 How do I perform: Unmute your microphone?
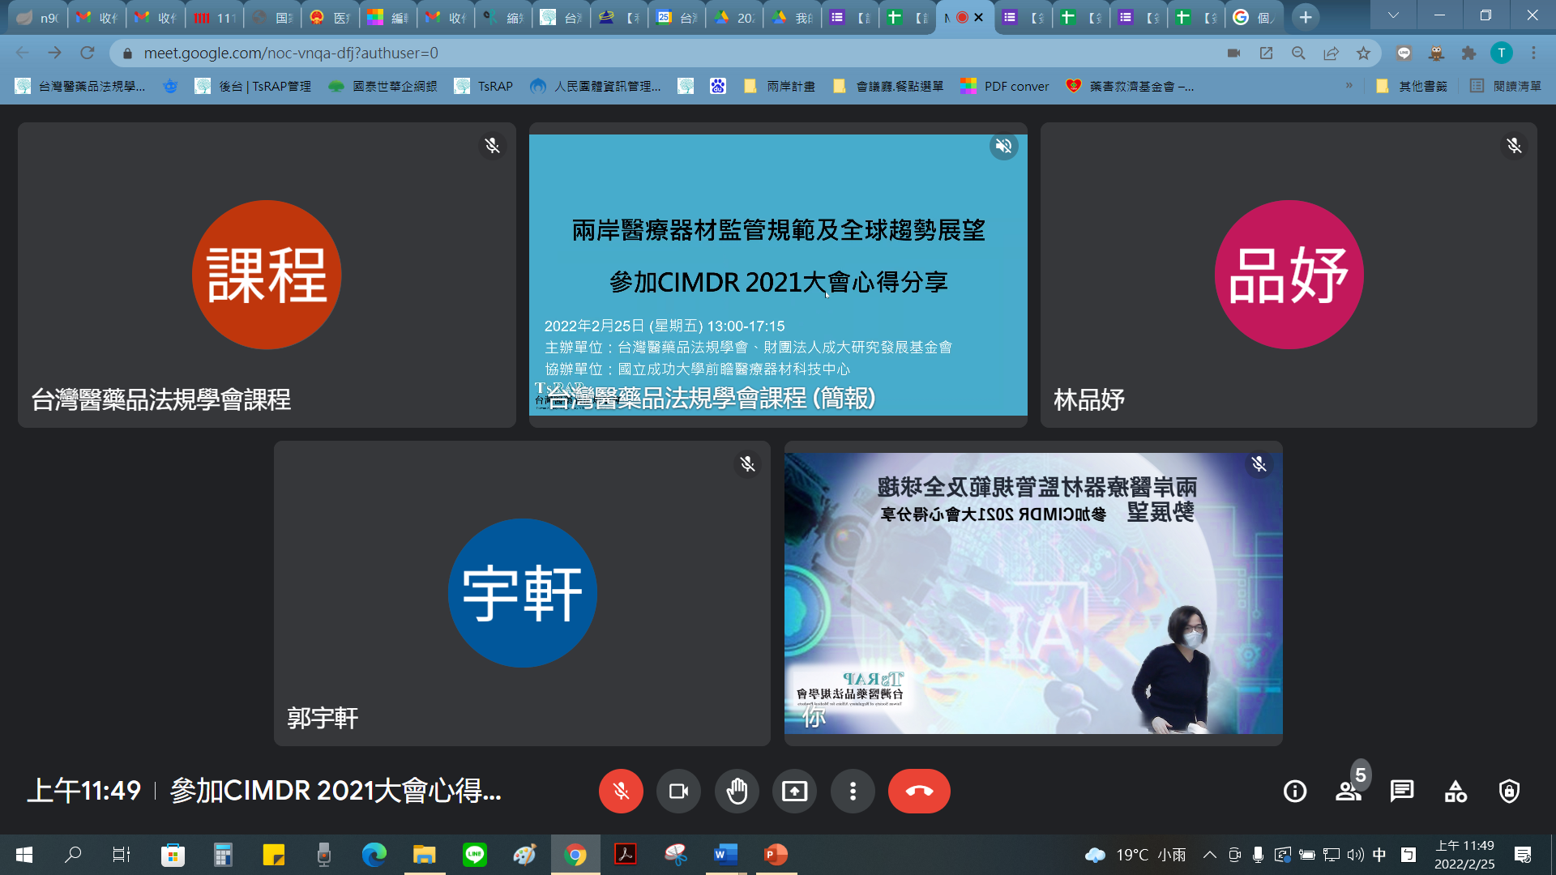[x=621, y=791]
